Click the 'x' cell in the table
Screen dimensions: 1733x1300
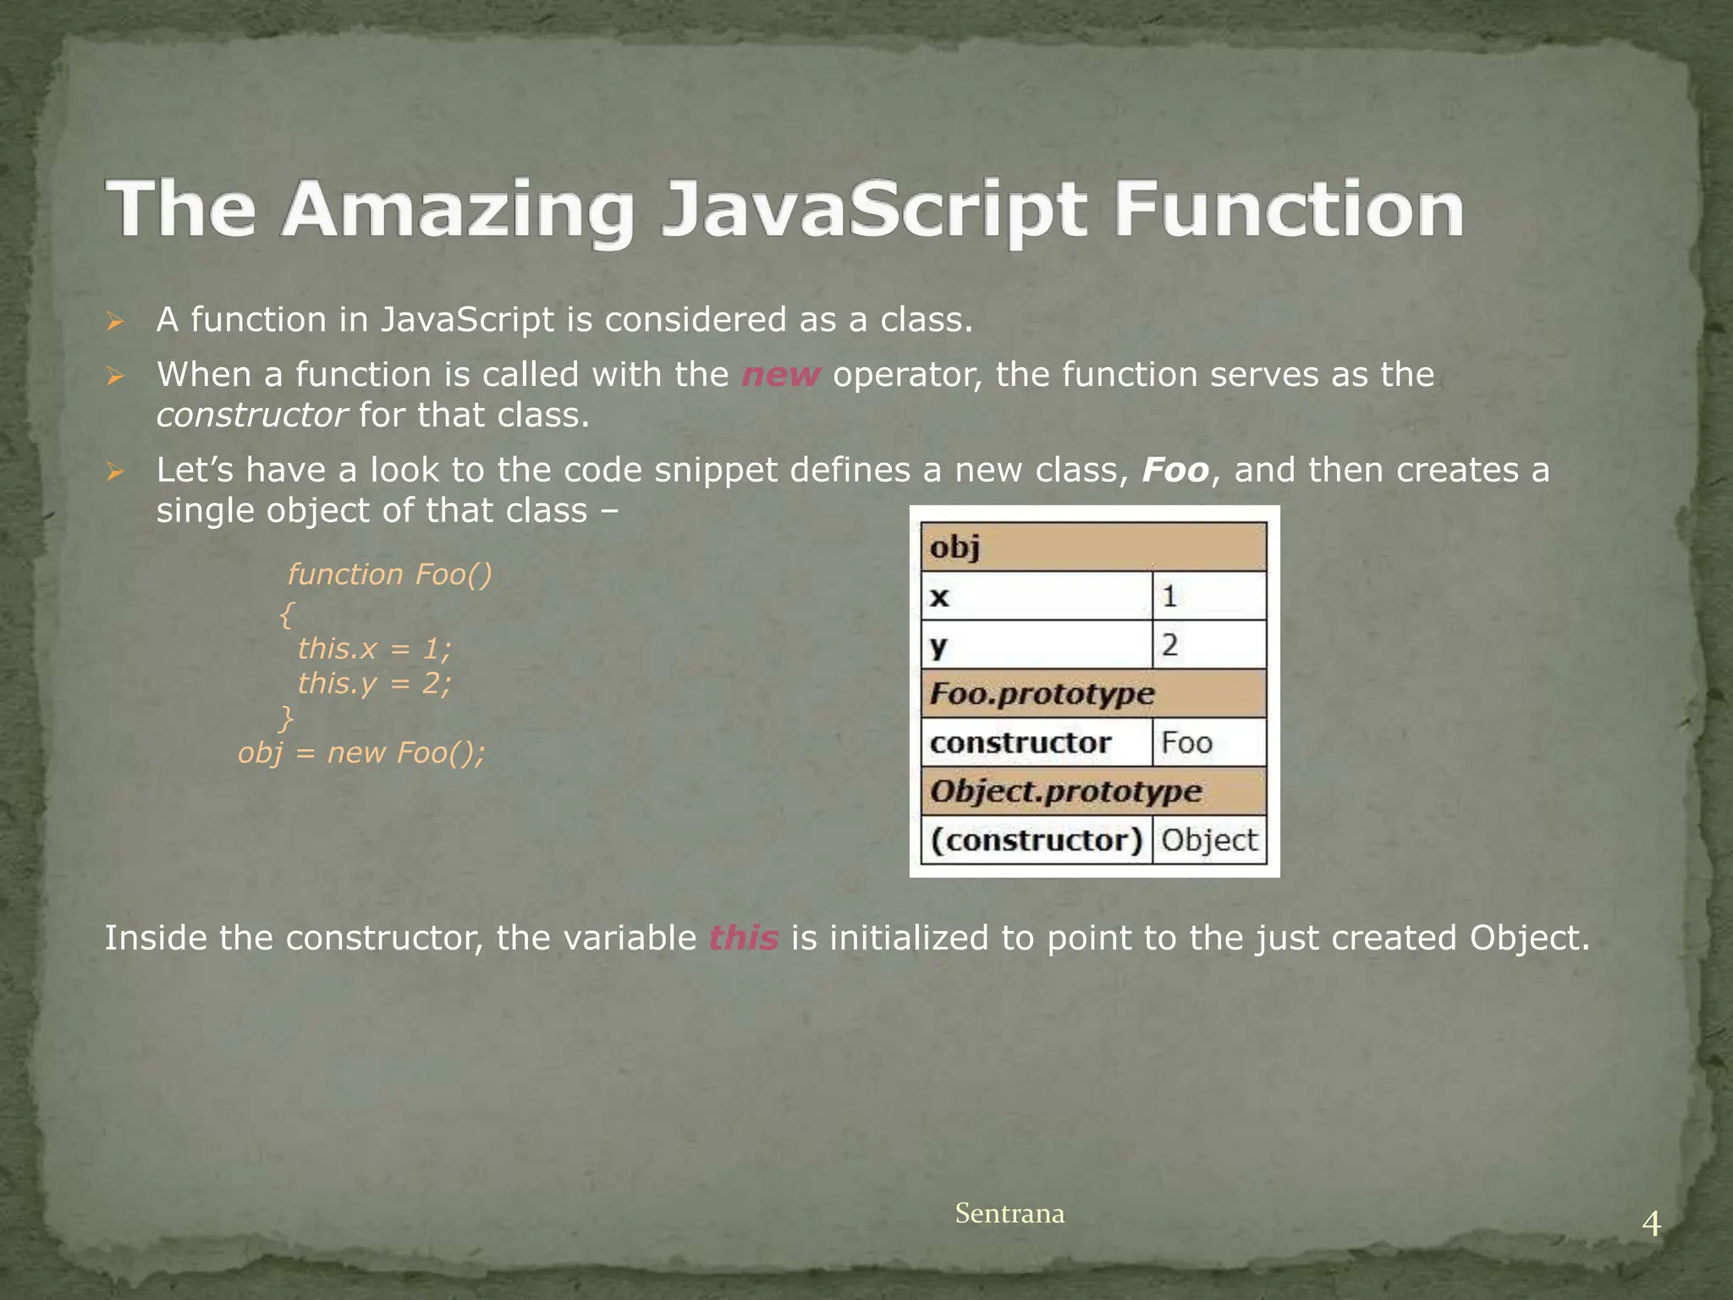click(x=1037, y=597)
